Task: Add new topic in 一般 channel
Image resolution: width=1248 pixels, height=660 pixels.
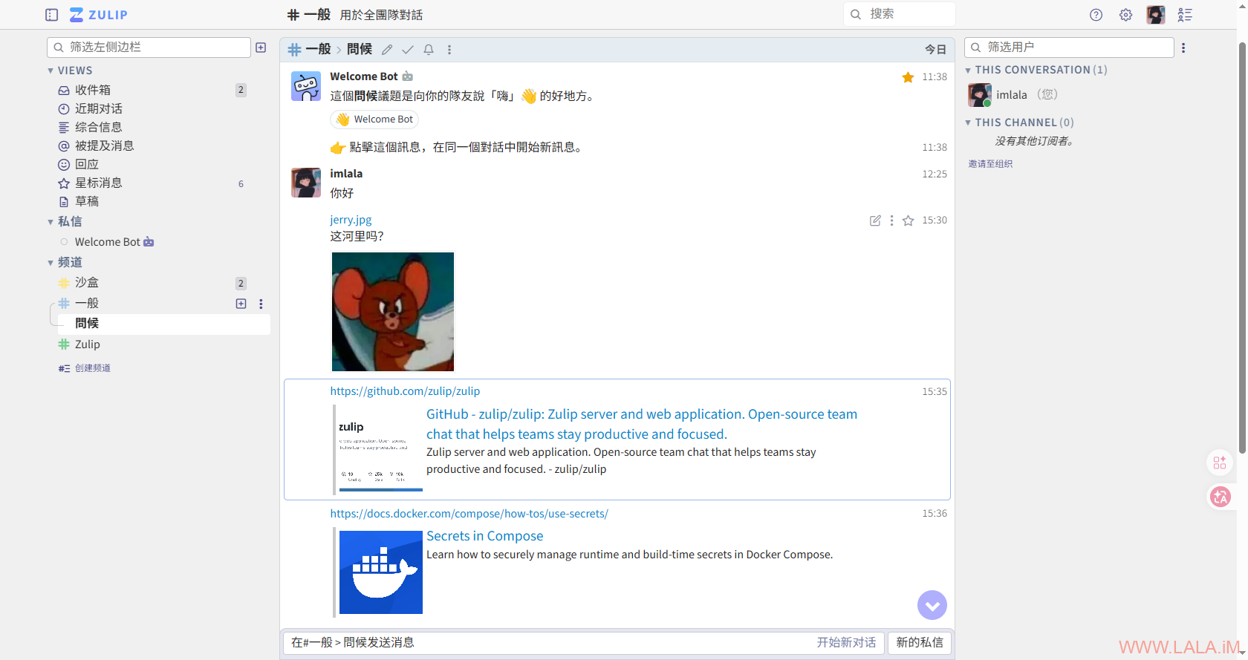Action: click(x=241, y=304)
